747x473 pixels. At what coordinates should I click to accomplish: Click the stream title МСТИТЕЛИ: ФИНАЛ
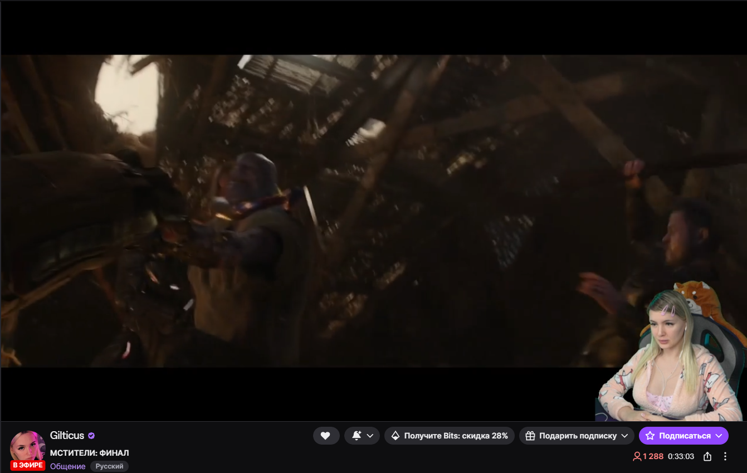click(90, 453)
